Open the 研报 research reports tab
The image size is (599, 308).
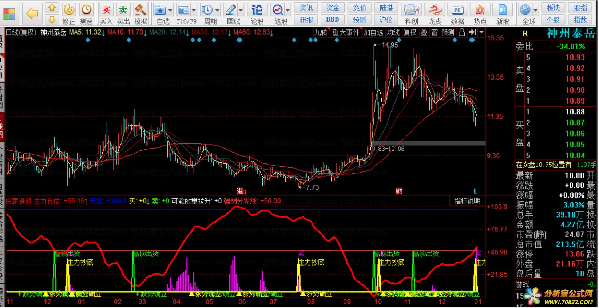(306, 20)
